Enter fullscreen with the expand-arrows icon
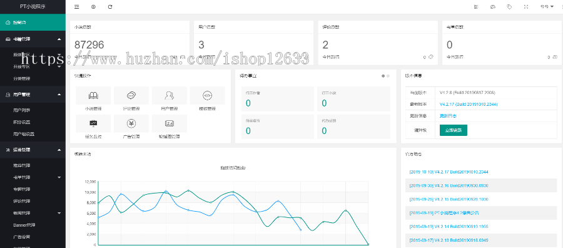Image resolution: width=563 pixels, height=248 pixels. 526,7
